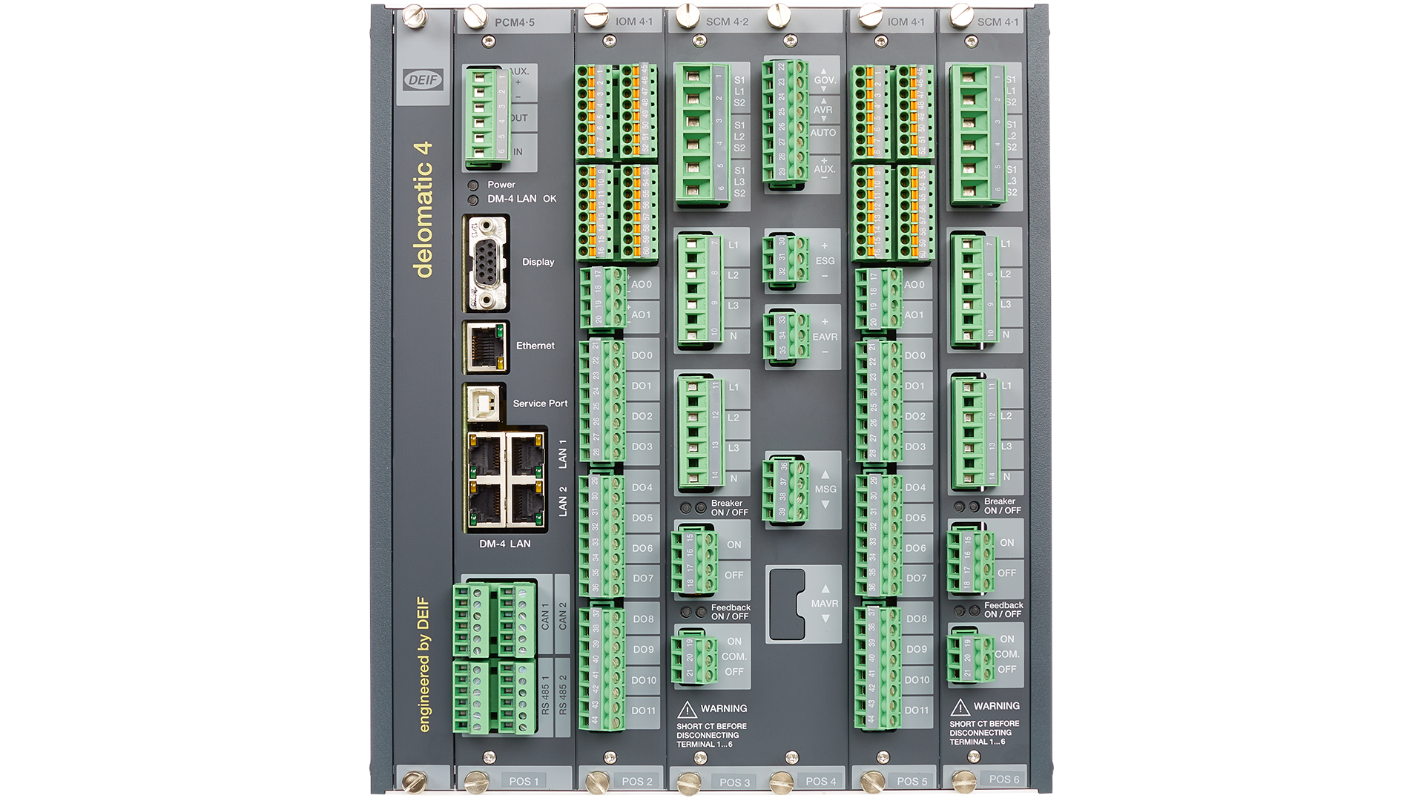The height and width of the screenshot is (801, 1424).
Task: Click the Power indicator LED
Action: point(472,185)
